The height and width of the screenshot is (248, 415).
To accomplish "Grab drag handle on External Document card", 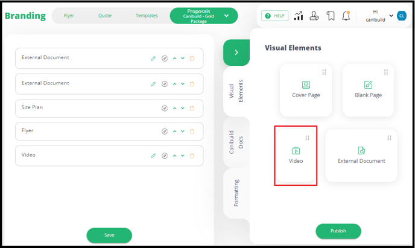I will coord(389,138).
